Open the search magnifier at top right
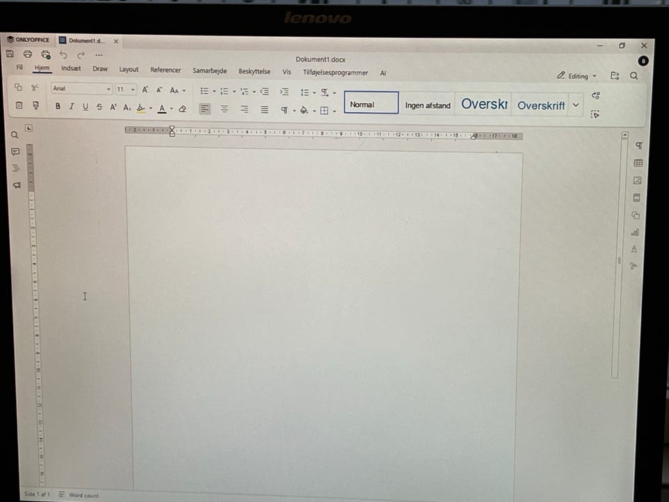Viewport: 669px width, 502px height. 634,76
